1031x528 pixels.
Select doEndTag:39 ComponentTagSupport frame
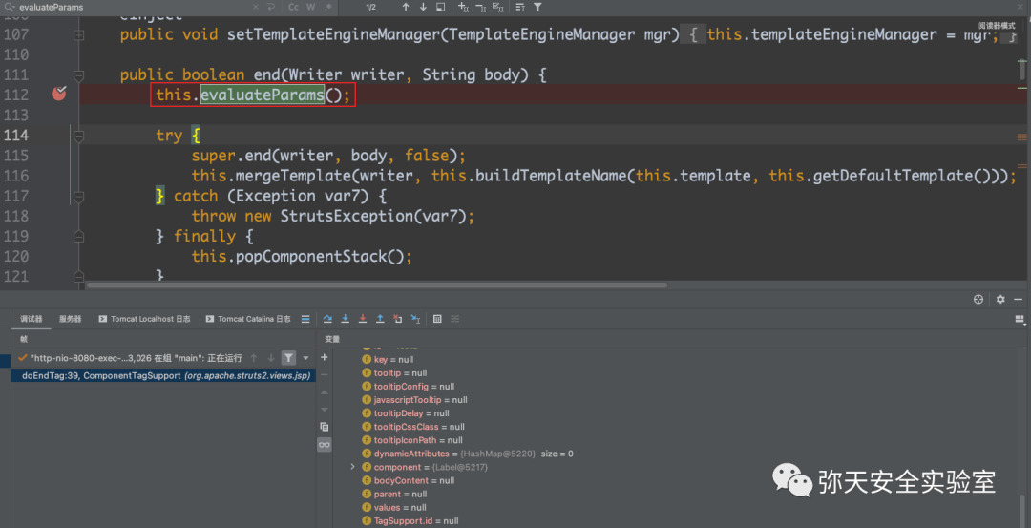tap(163, 375)
